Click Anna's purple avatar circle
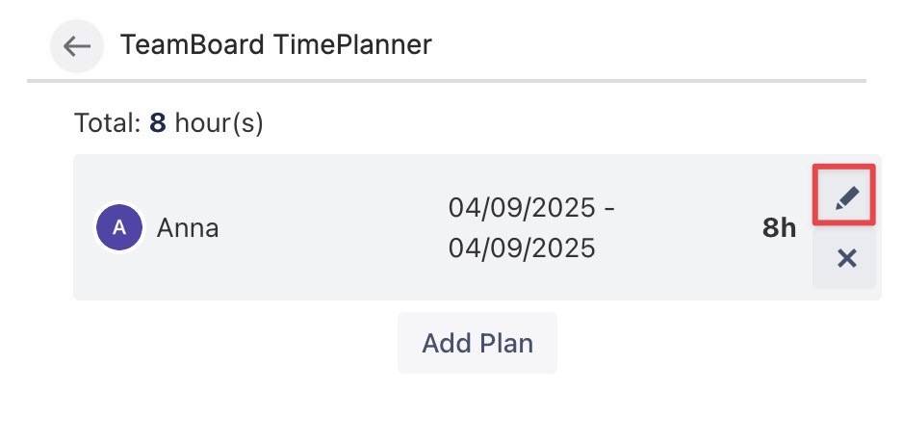 click(119, 228)
